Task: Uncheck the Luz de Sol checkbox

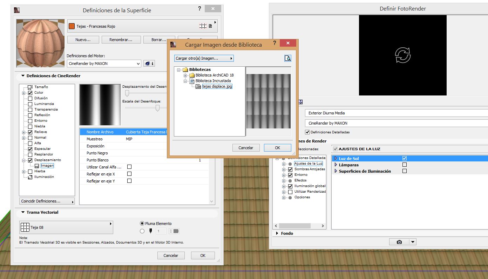Action: pos(405,159)
